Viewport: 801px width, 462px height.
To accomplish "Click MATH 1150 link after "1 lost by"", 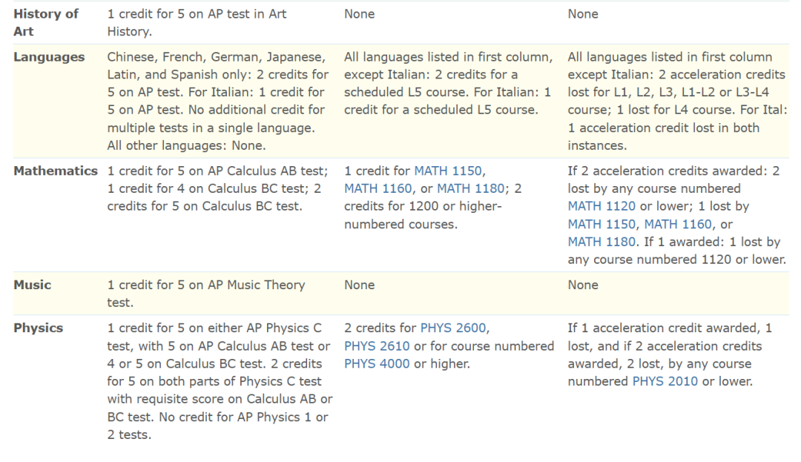I will (601, 224).
